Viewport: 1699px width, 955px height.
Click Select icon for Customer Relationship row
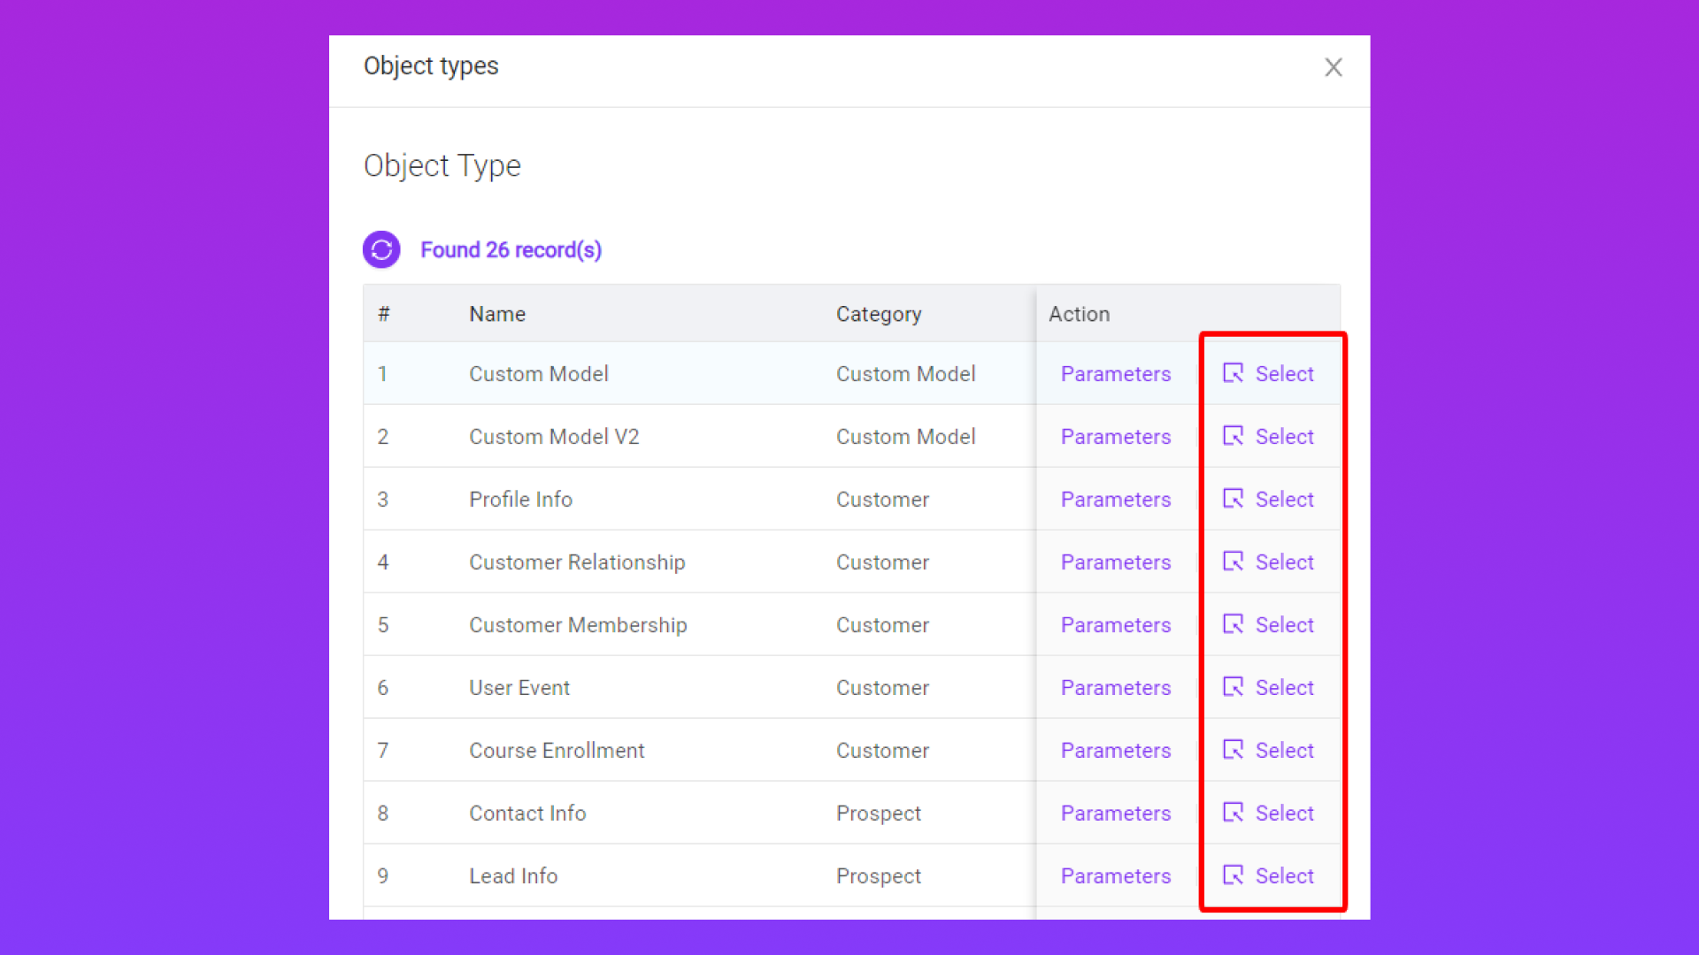pos(1233,562)
